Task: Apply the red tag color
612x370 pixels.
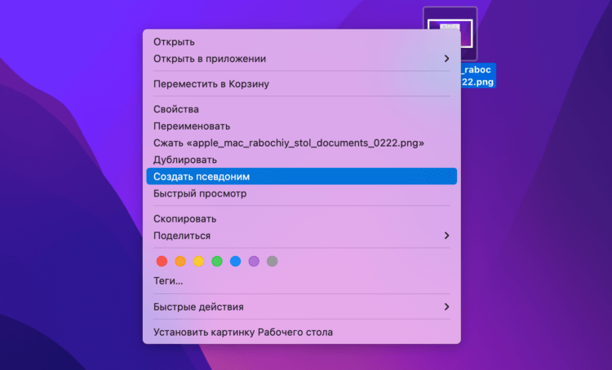Action: pos(162,262)
